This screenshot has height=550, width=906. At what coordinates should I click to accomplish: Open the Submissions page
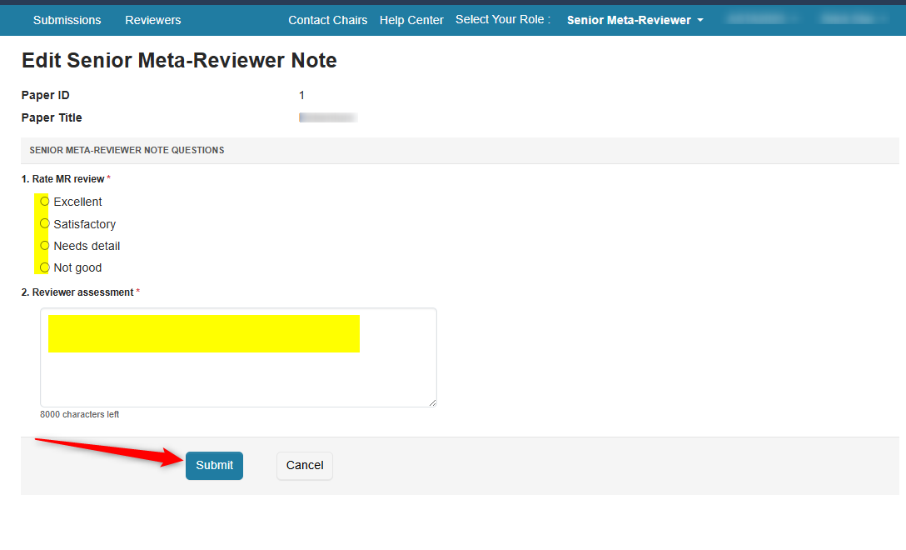67,20
